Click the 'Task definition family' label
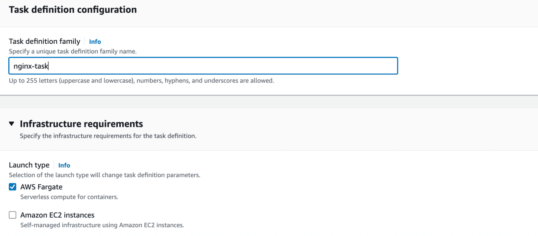Image resolution: width=538 pixels, height=236 pixels. (x=44, y=41)
